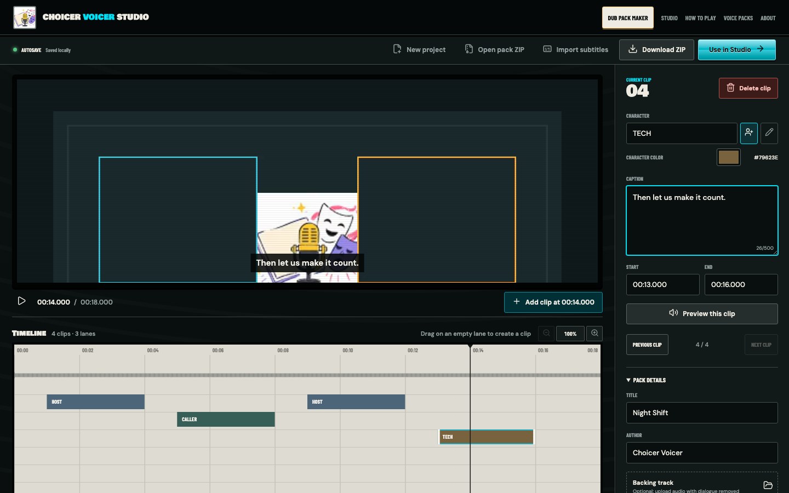This screenshot has width=789, height=493.
Task: Open Voice Packs page
Action: [x=738, y=18]
